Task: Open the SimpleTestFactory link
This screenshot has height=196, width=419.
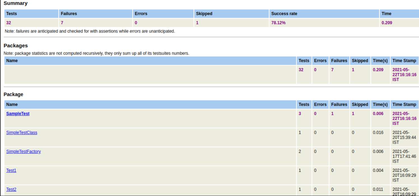Action: (x=24, y=151)
